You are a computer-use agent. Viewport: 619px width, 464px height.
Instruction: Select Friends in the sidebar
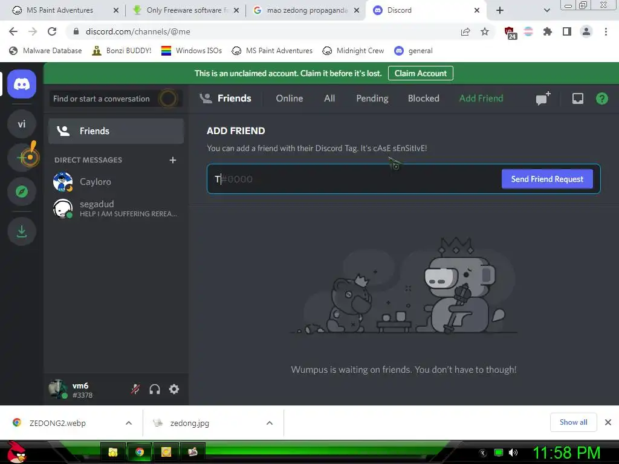115,131
